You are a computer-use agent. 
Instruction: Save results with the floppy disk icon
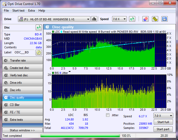pyautogui.click(x=165, y=19)
